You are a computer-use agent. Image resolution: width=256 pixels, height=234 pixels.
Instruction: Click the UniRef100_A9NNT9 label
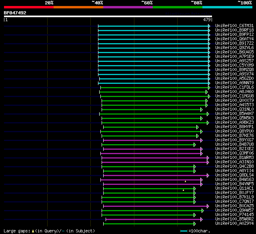click(234, 83)
